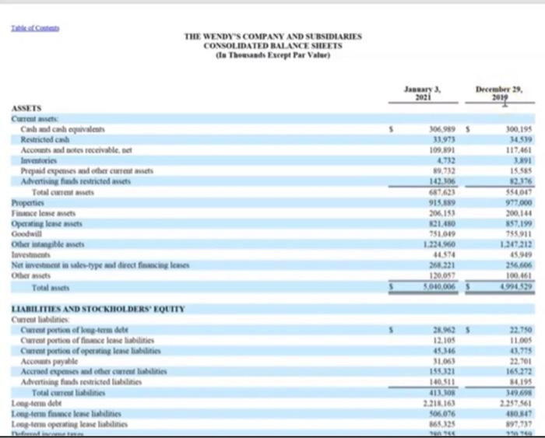Click 'Long-term operating lease liabilities' label
Screen dimensions: 545x438
coord(69,424)
